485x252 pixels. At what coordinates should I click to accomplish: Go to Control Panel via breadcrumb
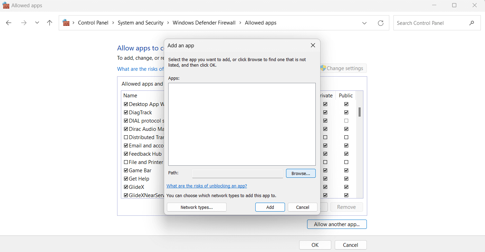93,22
